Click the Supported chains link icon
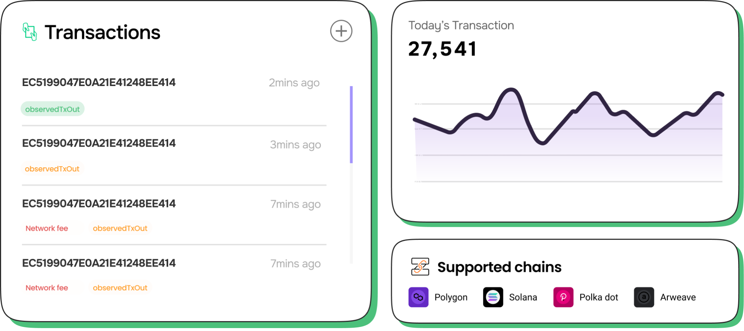 tap(420, 266)
